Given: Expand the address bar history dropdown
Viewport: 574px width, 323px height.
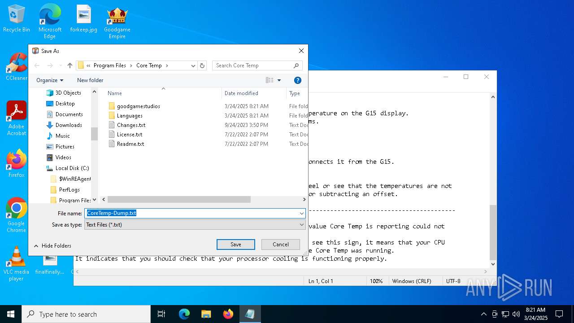Looking at the screenshot, I should 193,65.
